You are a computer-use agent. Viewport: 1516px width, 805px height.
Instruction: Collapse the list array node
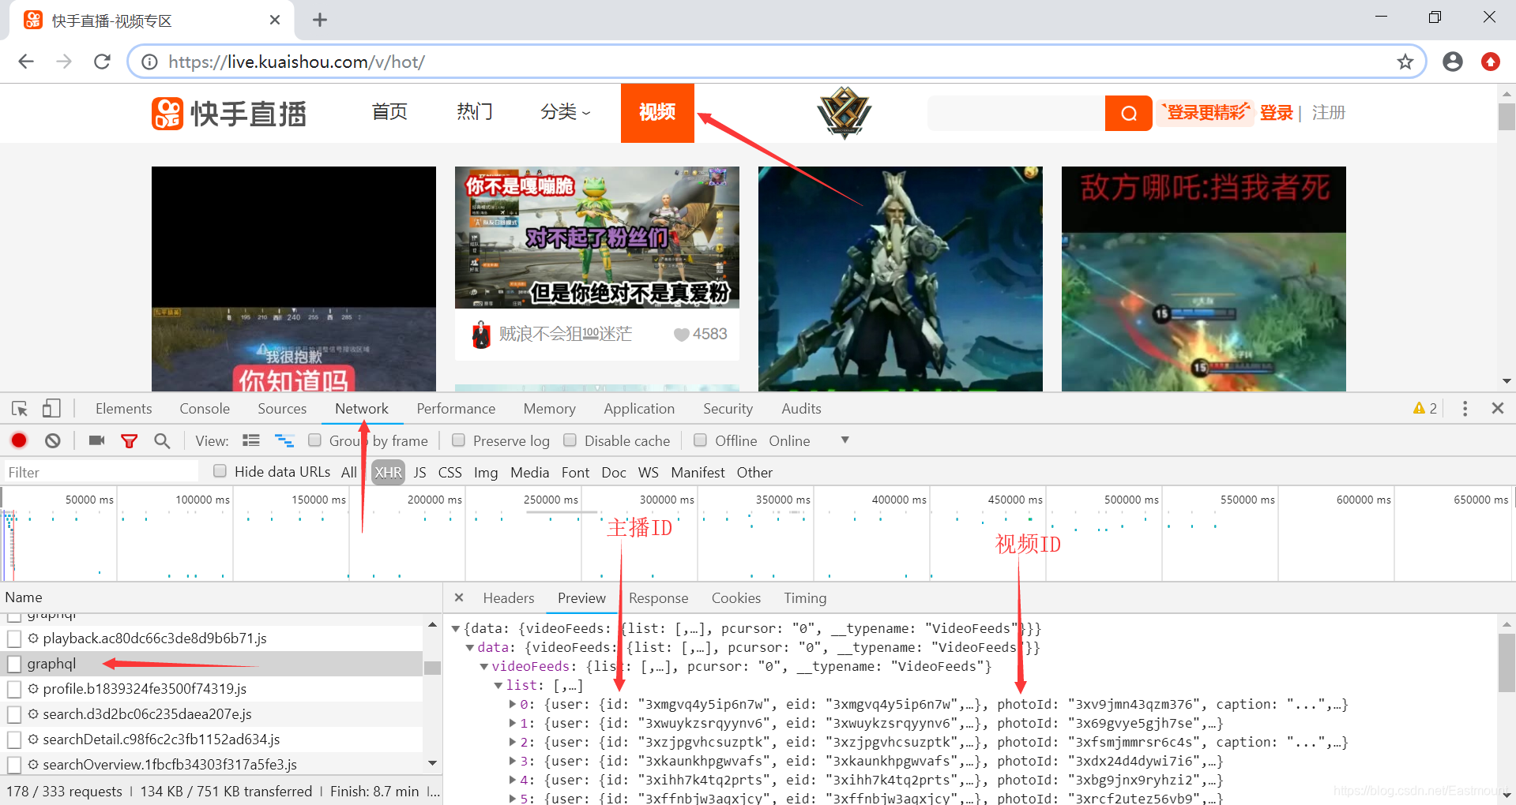[498, 685]
